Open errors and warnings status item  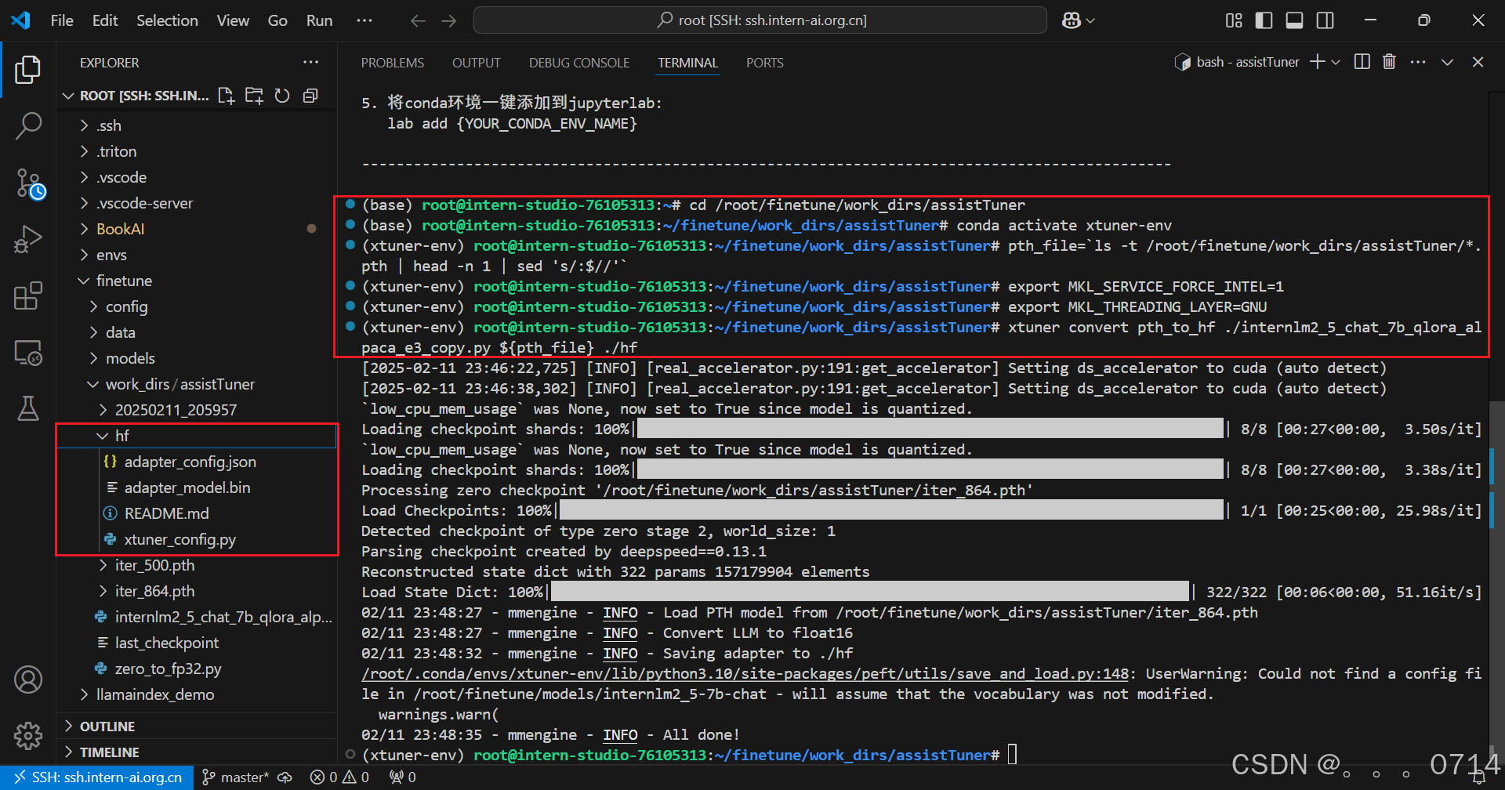tap(339, 777)
